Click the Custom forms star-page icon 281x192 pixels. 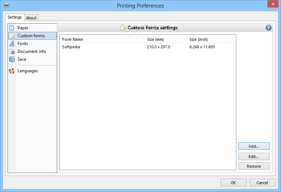click(x=12, y=36)
